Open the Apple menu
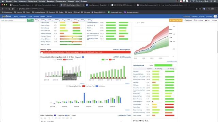This screenshot has width=218, height=122. coord(3,1)
